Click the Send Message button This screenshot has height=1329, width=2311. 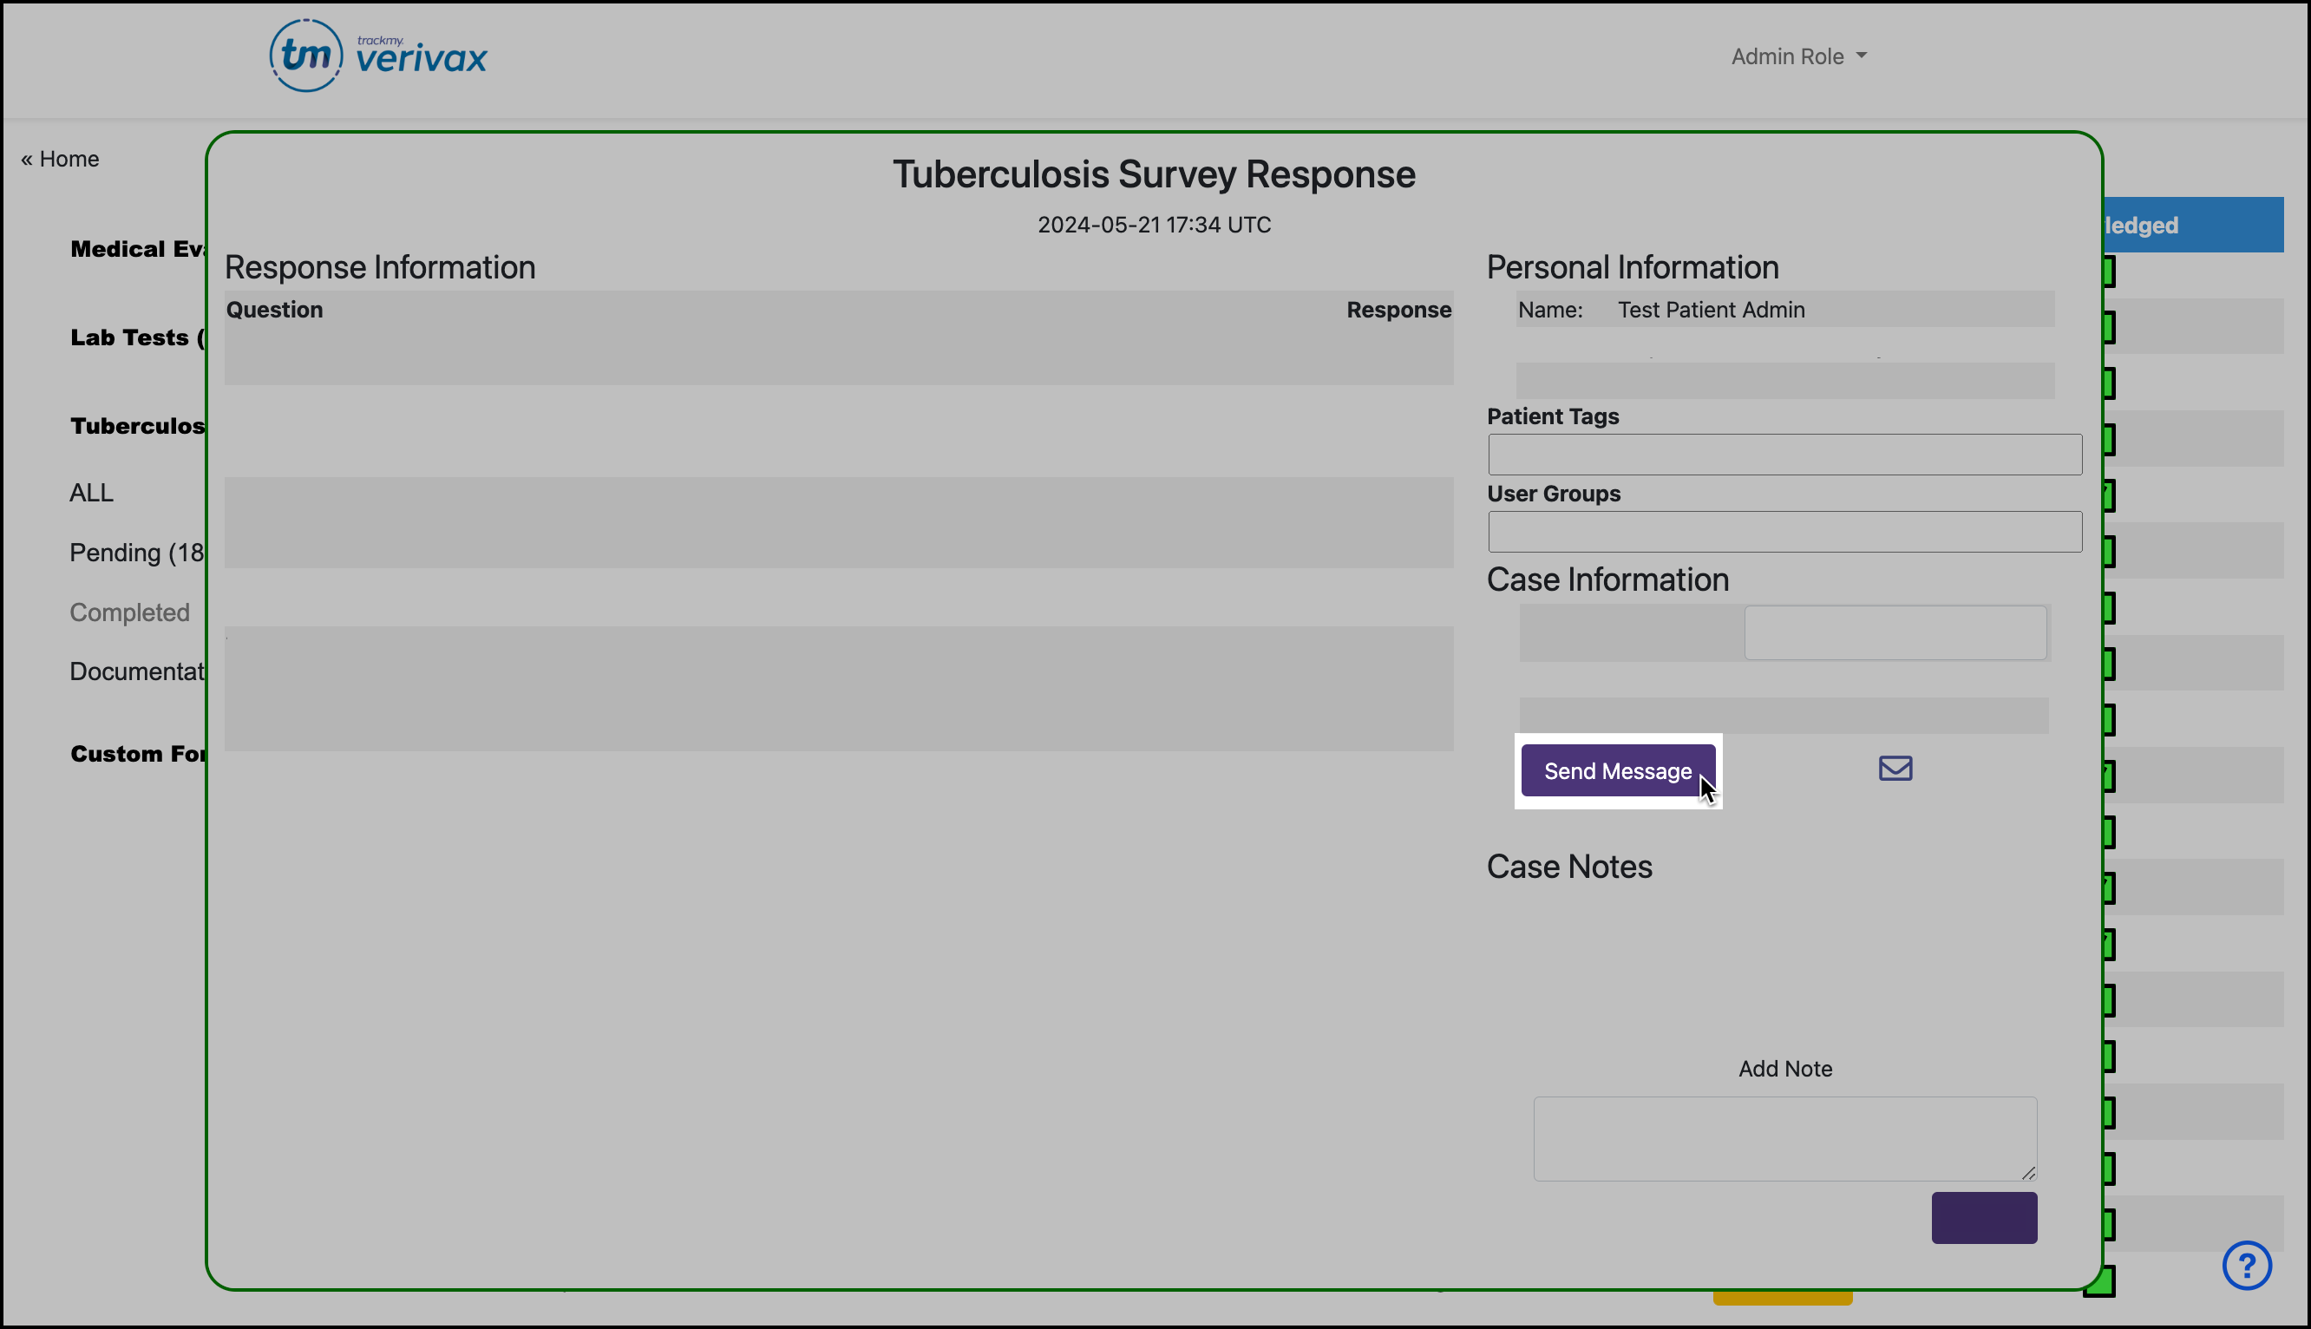click(1616, 771)
